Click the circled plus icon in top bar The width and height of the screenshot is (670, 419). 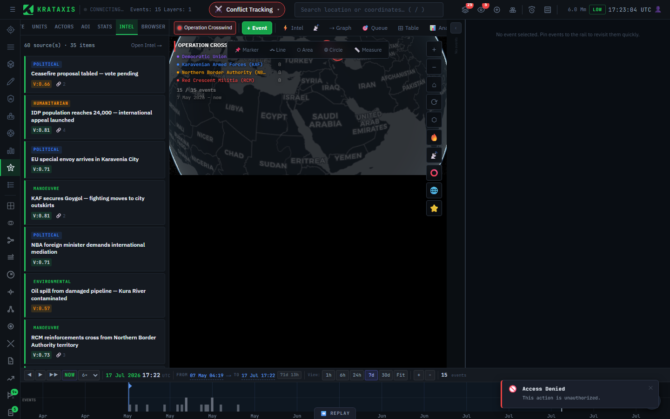[x=497, y=9]
